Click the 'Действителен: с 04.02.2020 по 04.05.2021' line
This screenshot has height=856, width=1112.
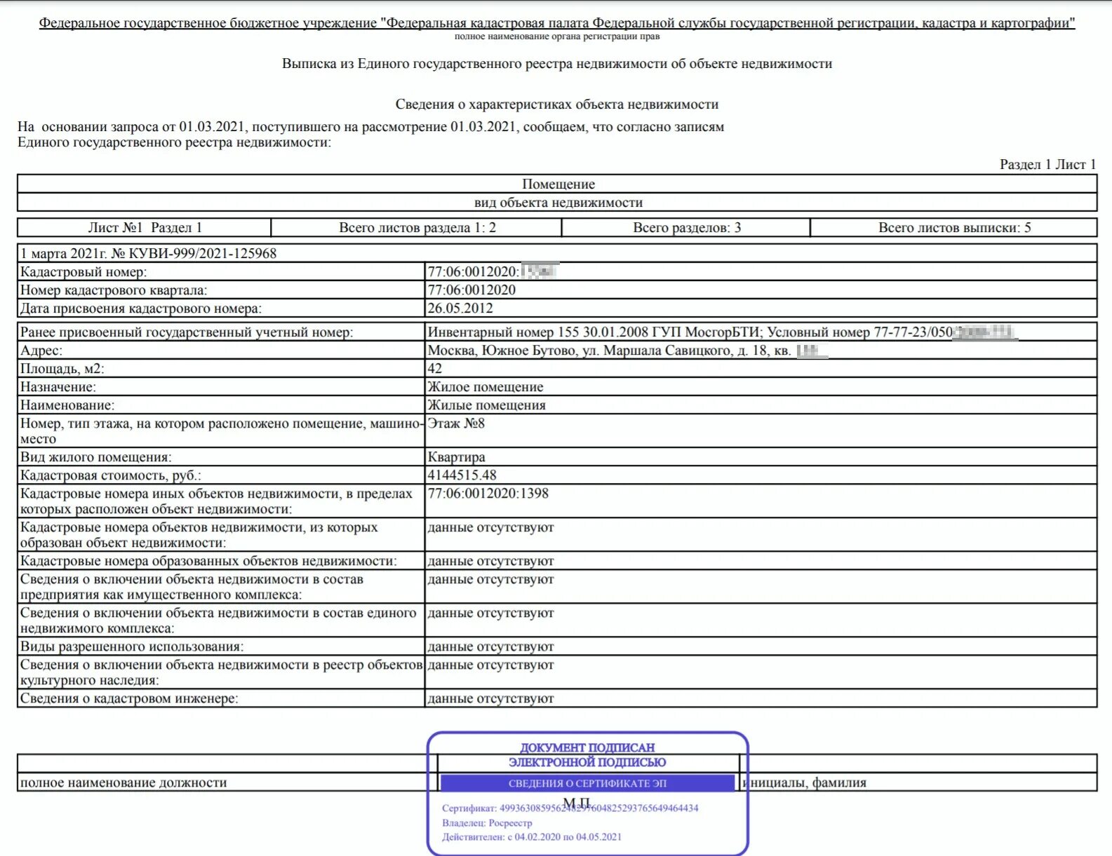click(x=532, y=837)
